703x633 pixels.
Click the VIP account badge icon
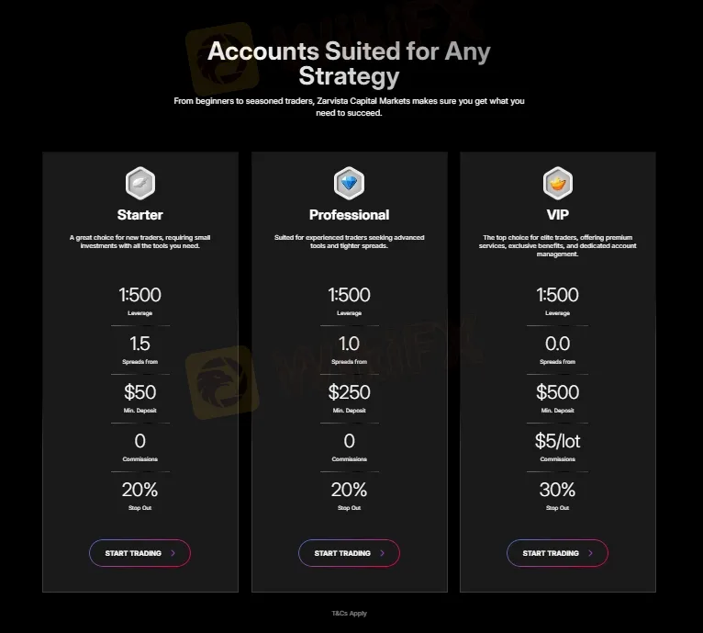click(x=557, y=183)
